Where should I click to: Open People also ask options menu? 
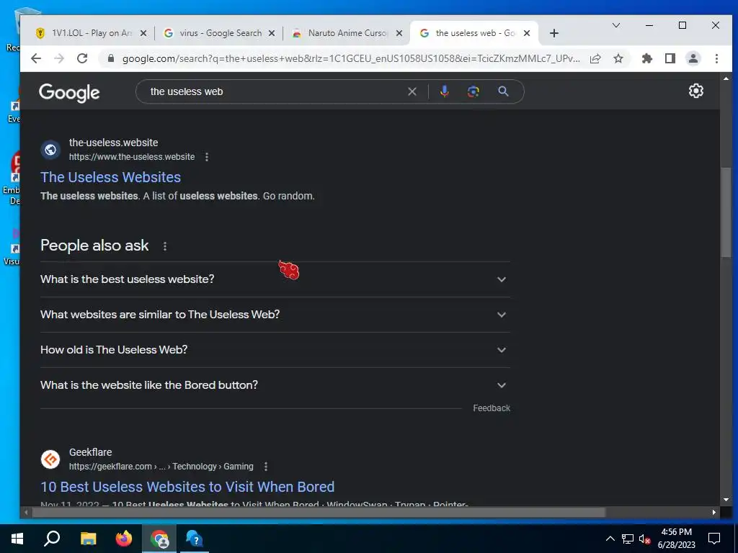pyautogui.click(x=165, y=246)
